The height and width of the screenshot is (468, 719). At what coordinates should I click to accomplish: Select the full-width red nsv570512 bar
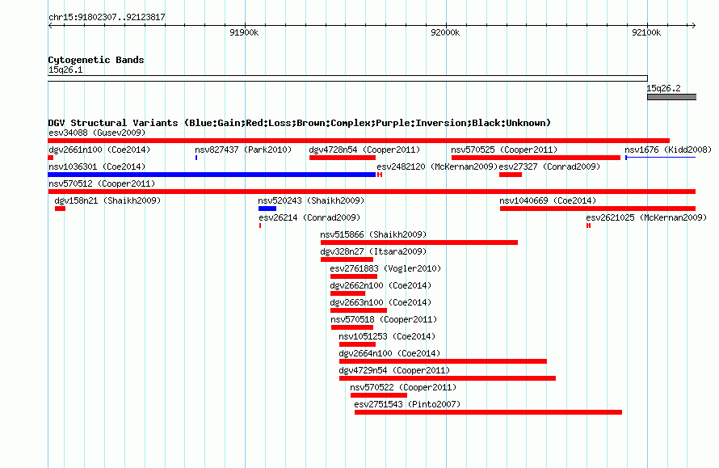click(372, 192)
